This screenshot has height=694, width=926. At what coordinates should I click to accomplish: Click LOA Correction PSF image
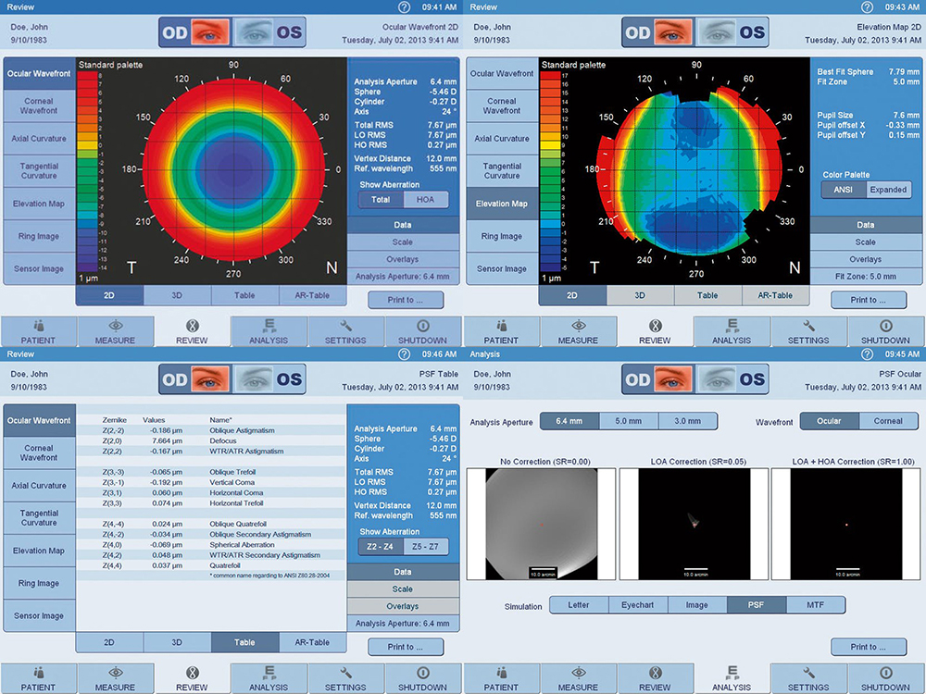click(x=694, y=524)
